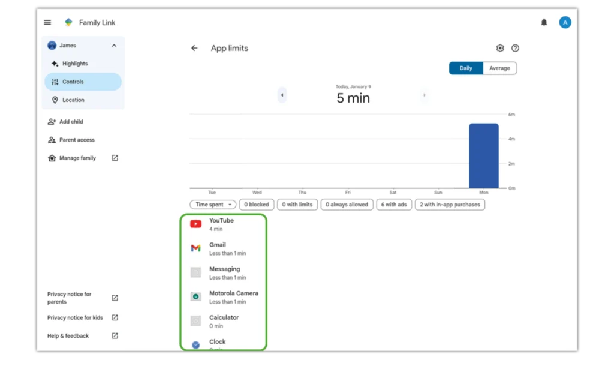Viewport: 614px width, 384px height.
Task: Select Controls in the sidebar
Action: (x=83, y=82)
